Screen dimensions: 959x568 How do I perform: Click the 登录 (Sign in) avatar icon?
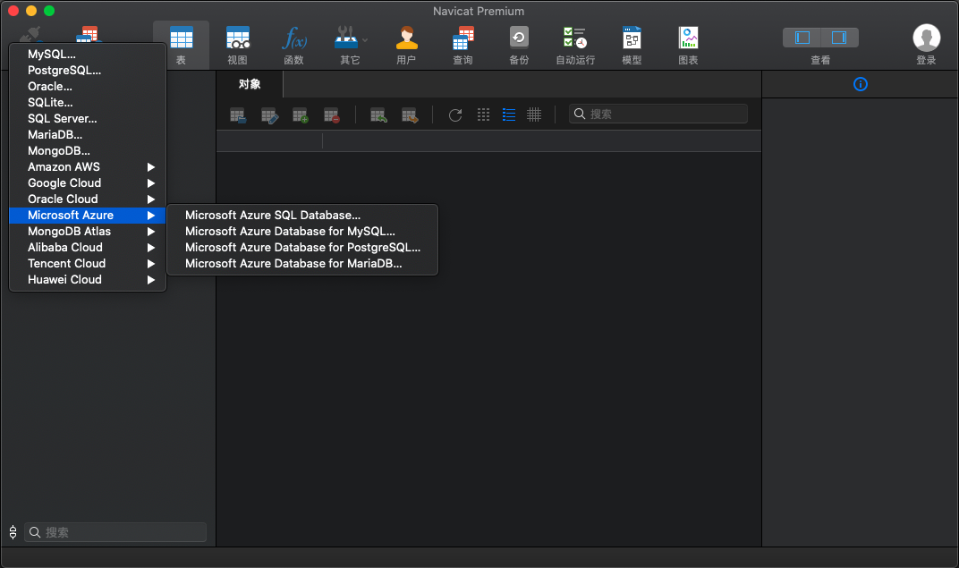coord(926,38)
